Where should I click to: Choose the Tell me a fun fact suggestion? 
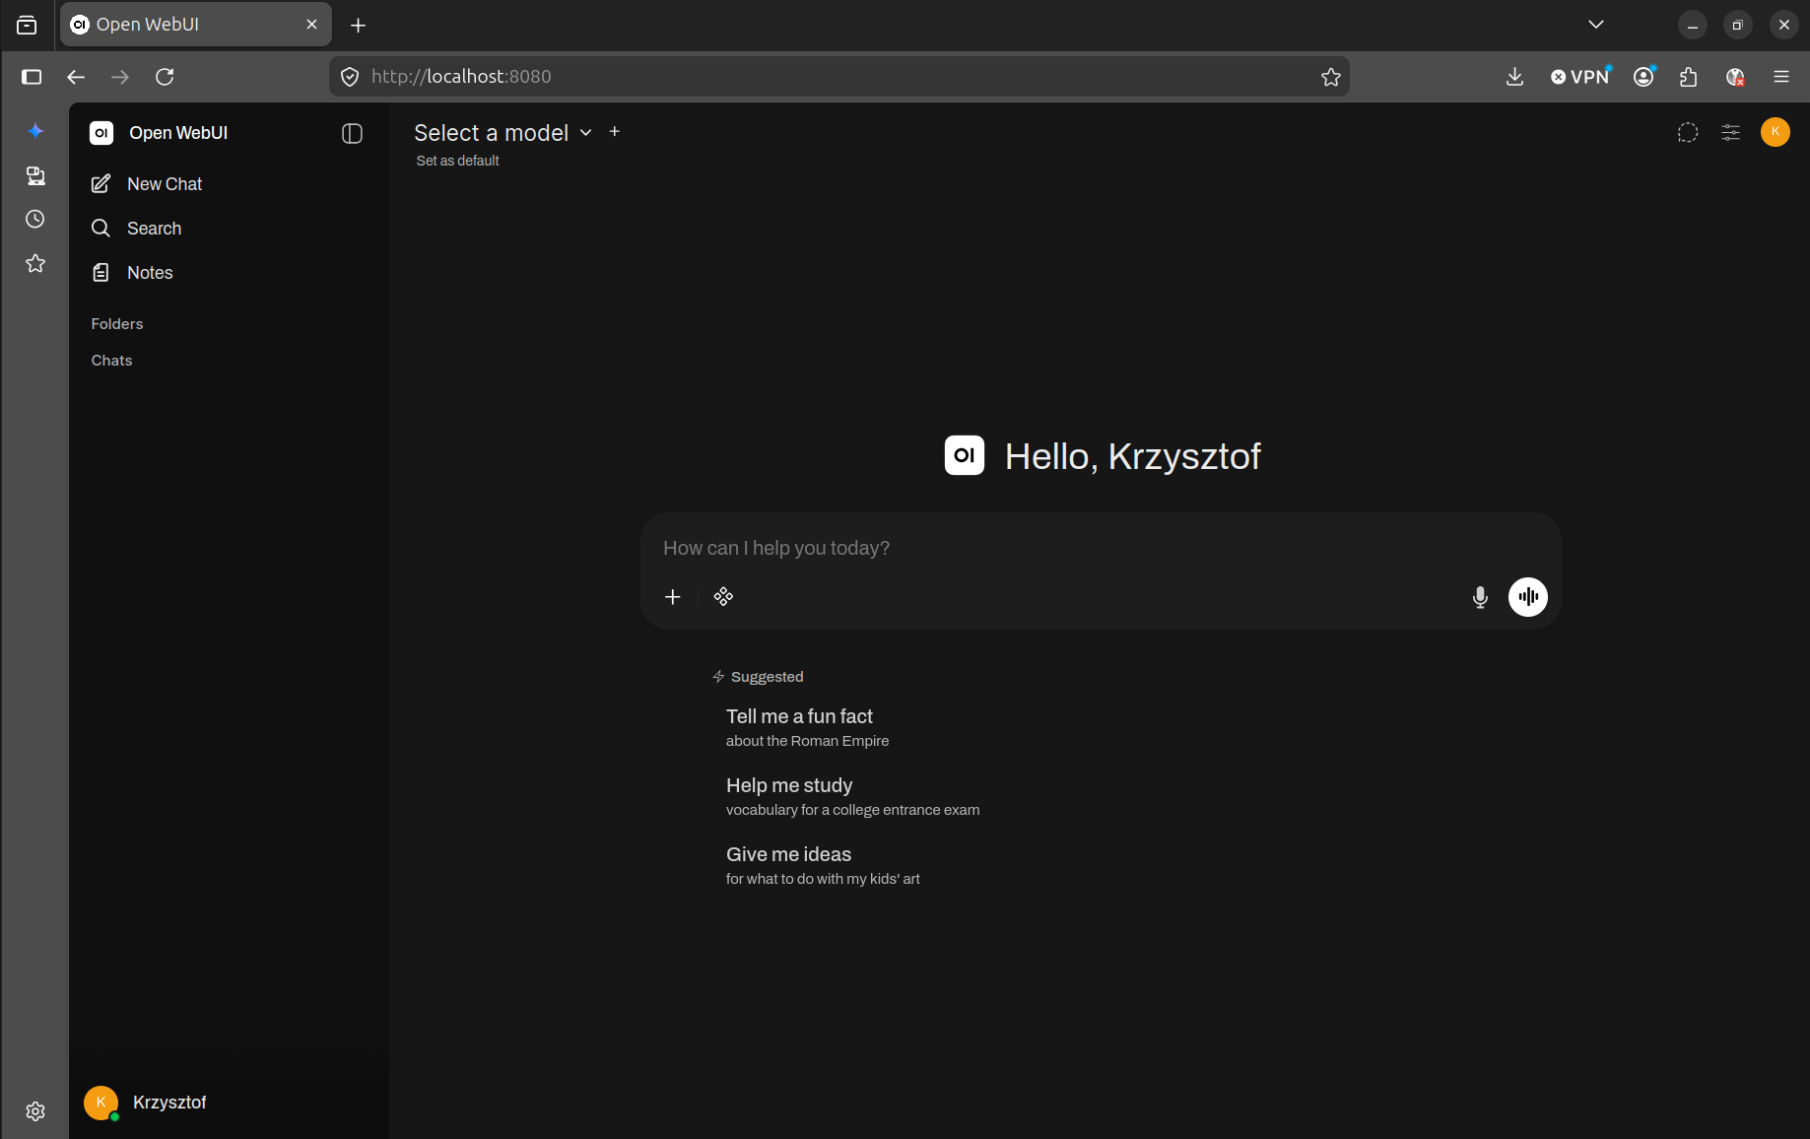pos(808,727)
